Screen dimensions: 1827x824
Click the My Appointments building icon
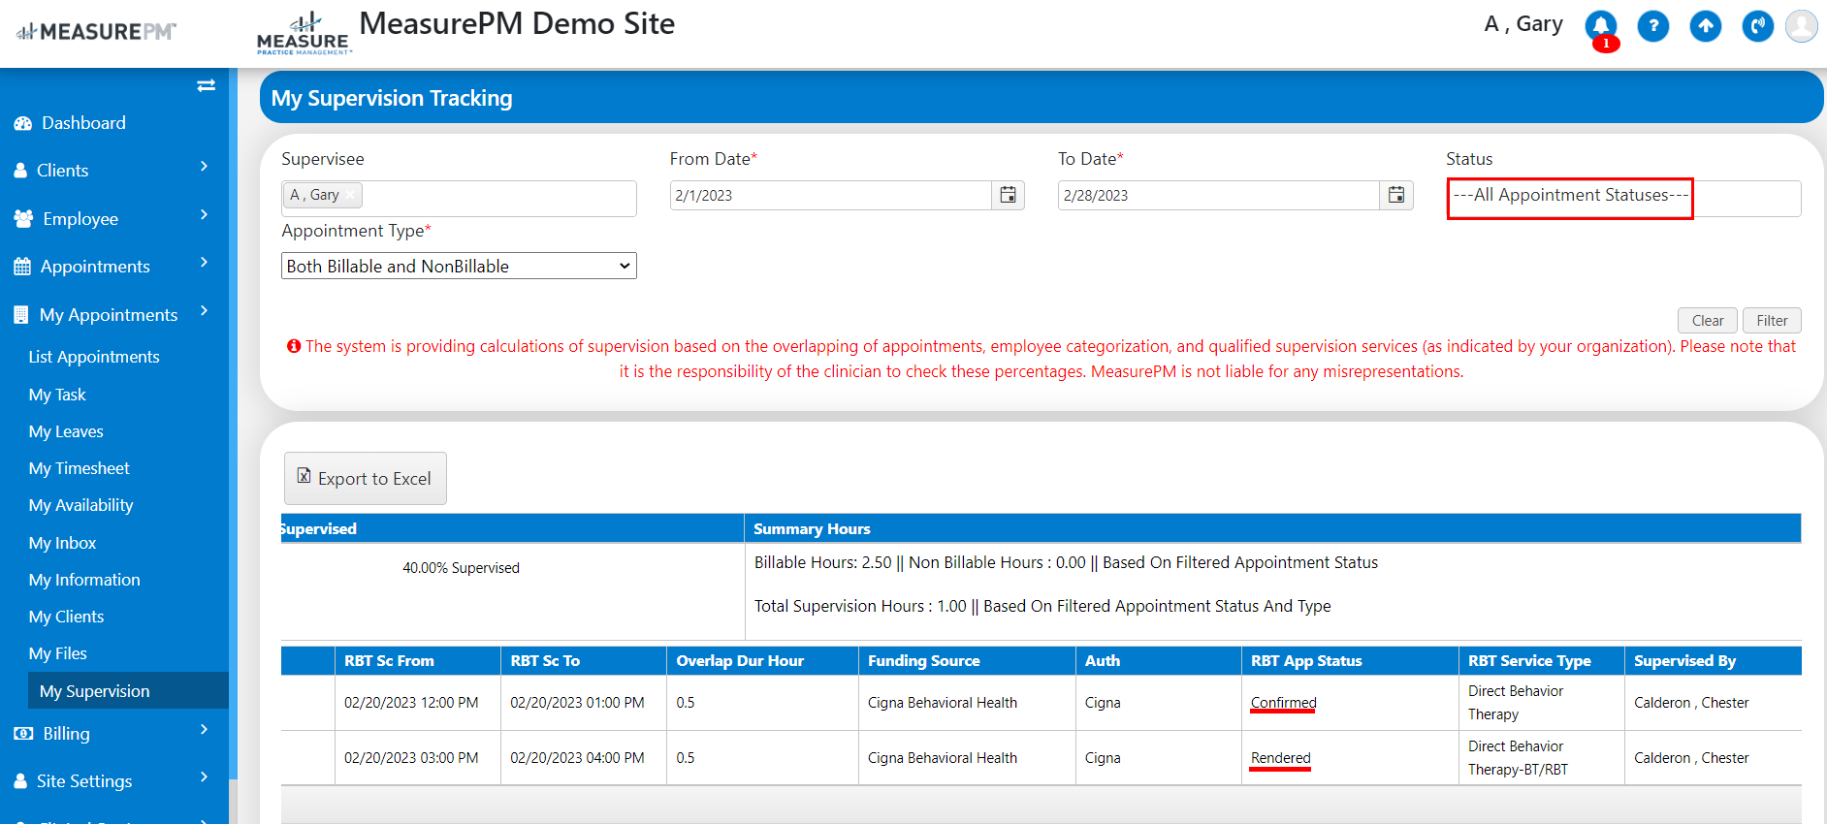tap(21, 315)
